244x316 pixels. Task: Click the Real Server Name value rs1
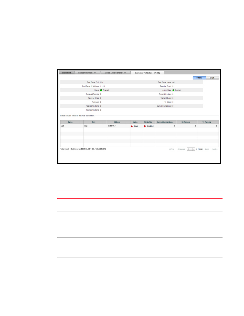[173, 82]
